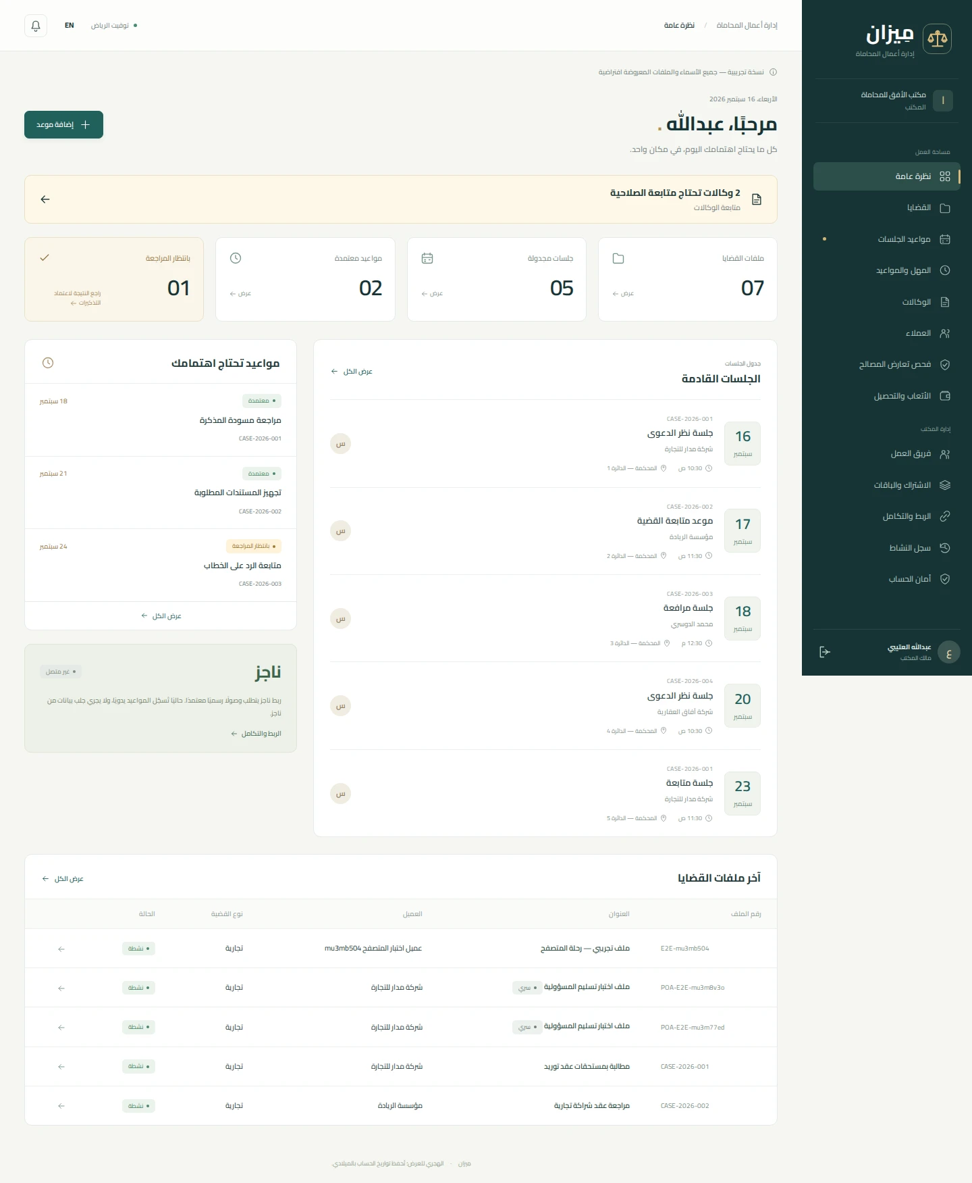972x1183 pixels.
Task: Click عرض الكل in آخر ملفات القضايا
Action: pyautogui.click(x=63, y=879)
